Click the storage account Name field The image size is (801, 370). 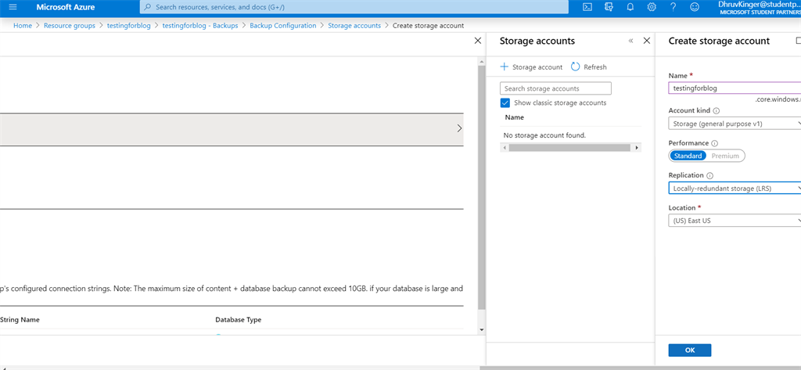(735, 88)
